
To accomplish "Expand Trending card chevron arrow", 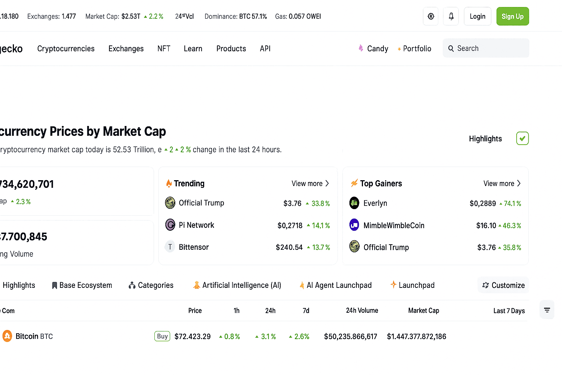I will [327, 183].
